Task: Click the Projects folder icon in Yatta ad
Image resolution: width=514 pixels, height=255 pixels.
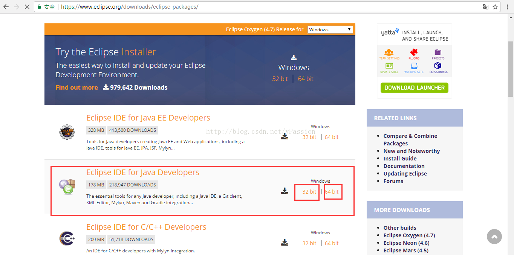Action: click(x=438, y=52)
